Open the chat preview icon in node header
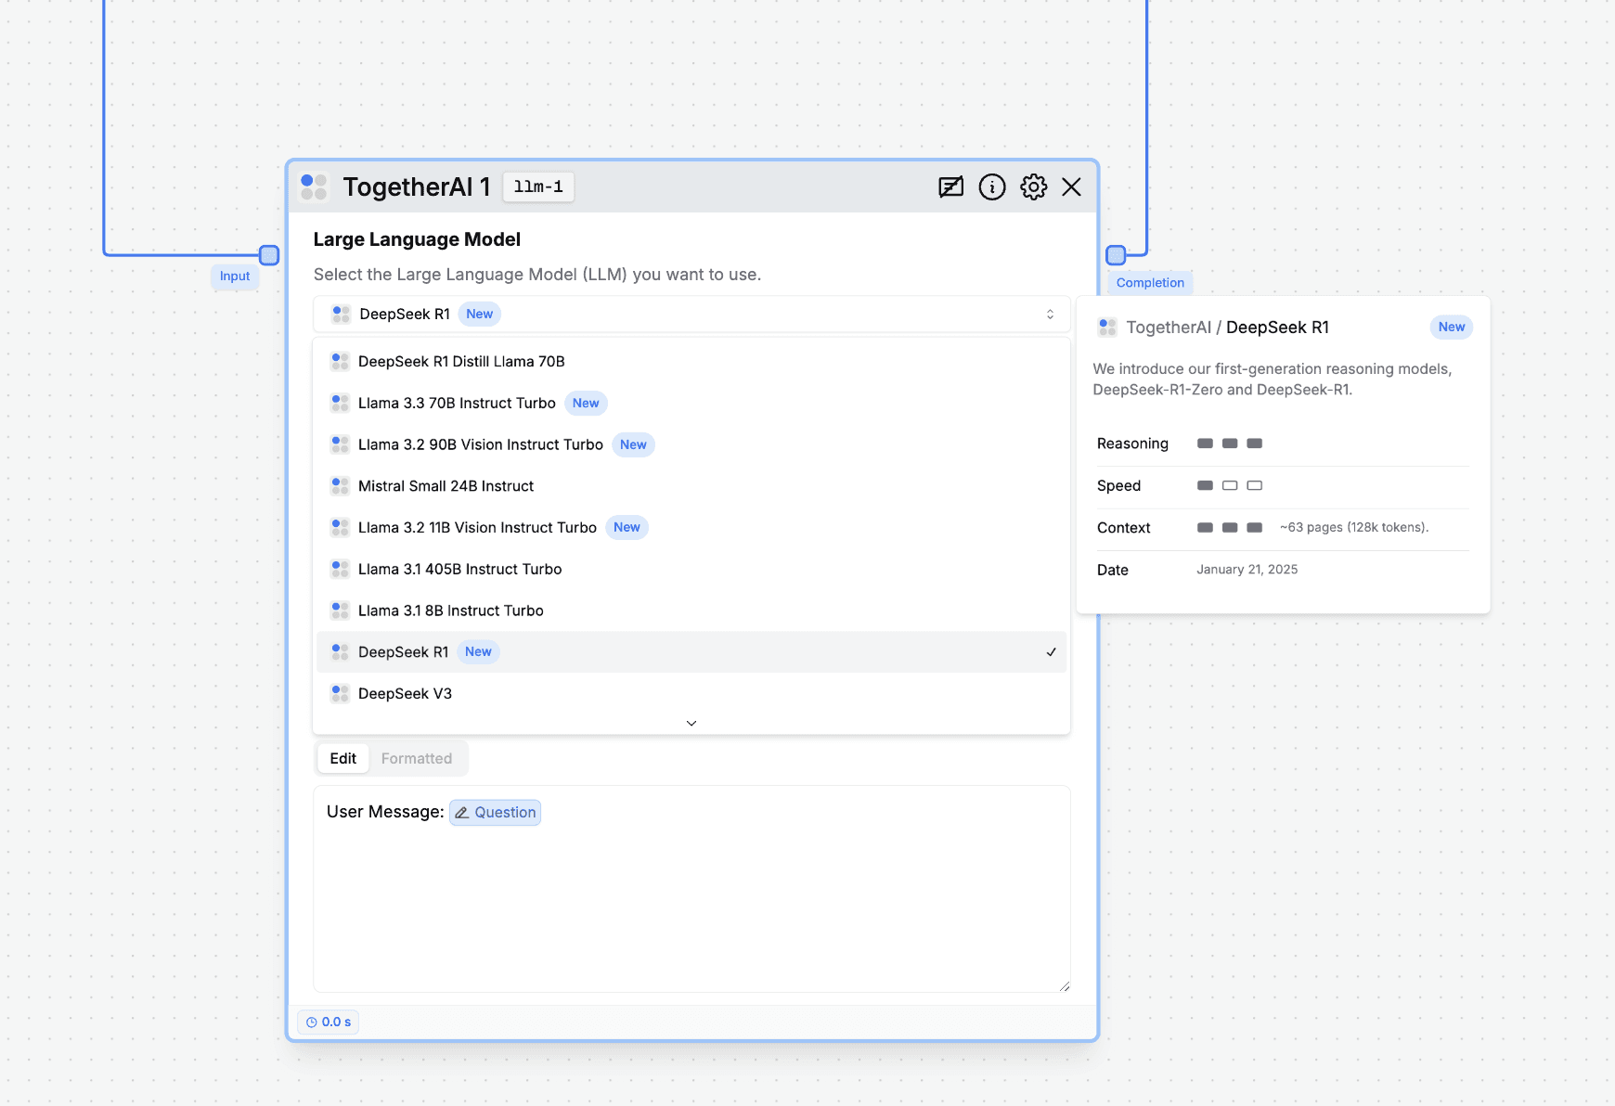 coord(950,187)
